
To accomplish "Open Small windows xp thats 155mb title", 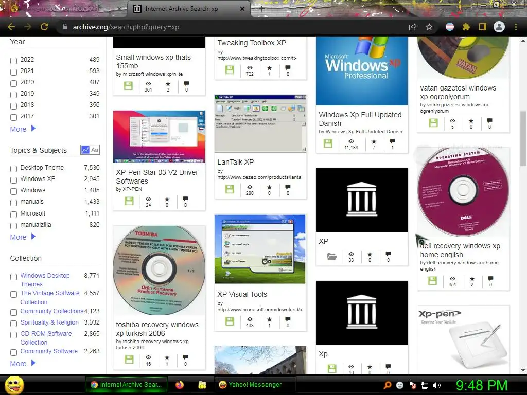I will [153, 62].
